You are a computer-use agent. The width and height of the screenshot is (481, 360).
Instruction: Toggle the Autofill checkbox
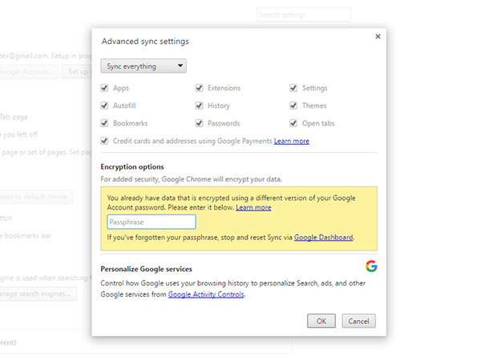coord(105,106)
